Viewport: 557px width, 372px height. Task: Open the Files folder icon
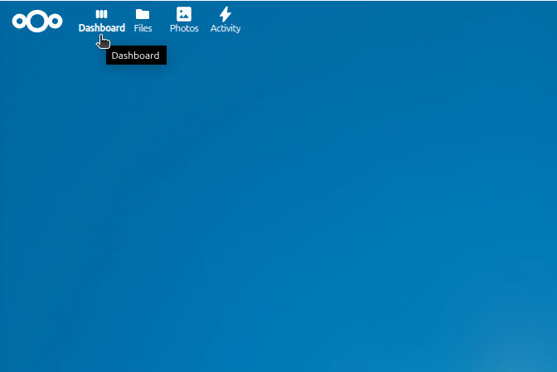pyautogui.click(x=143, y=14)
